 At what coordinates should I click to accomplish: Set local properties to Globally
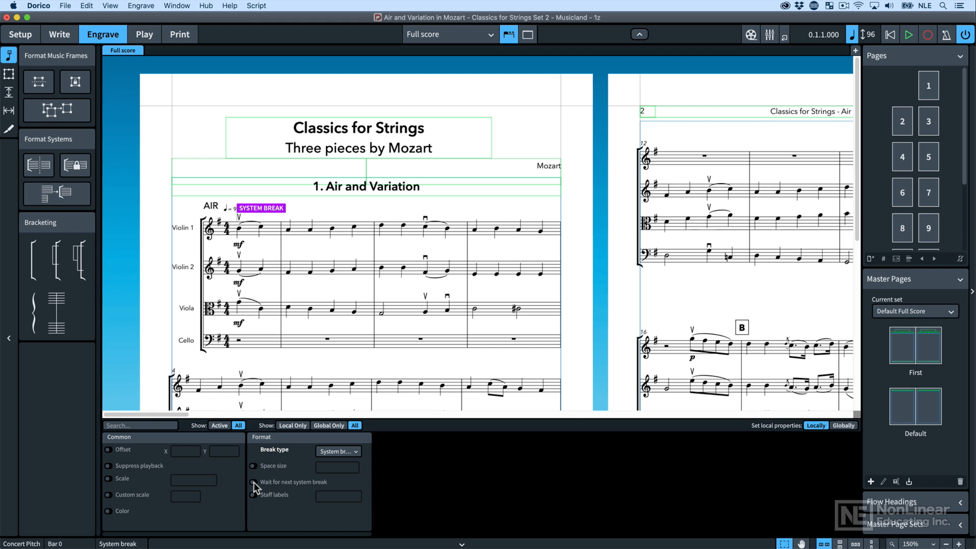[x=844, y=425]
